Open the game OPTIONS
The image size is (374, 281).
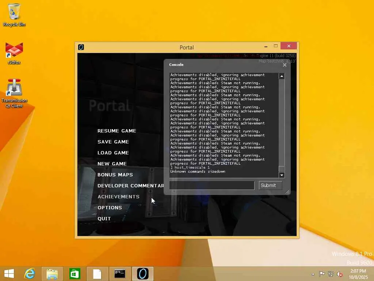click(x=110, y=208)
